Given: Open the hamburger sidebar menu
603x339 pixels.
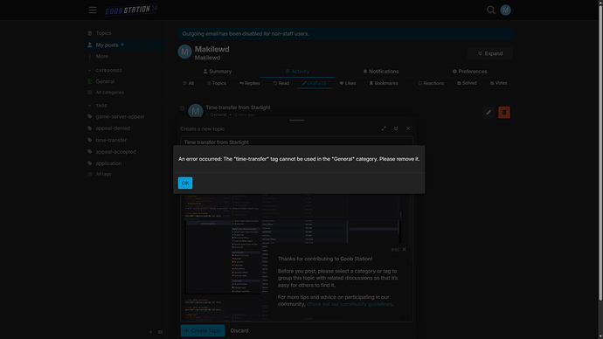Looking at the screenshot, I should click(x=93, y=10).
